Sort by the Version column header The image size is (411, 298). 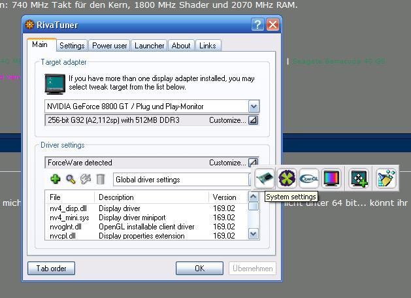tap(228, 197)
